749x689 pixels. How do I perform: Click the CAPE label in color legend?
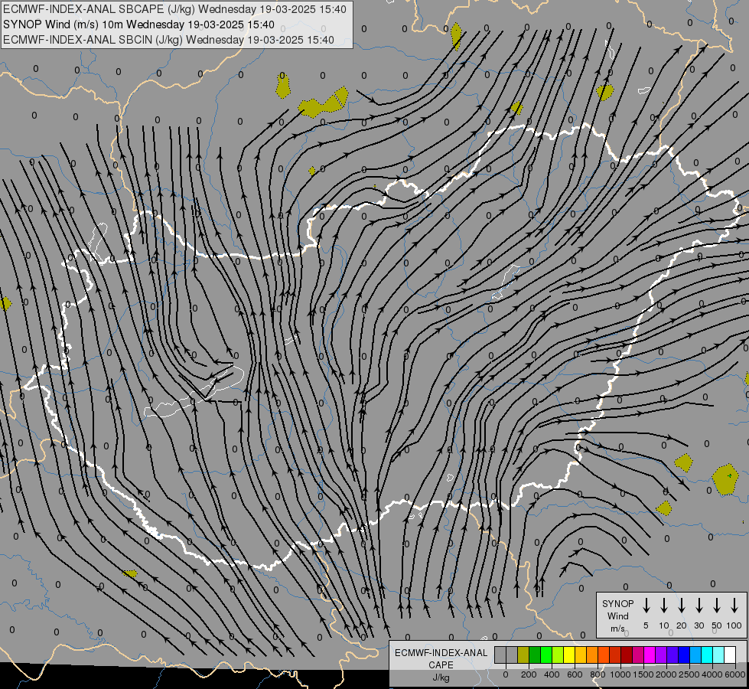(441, 665)
